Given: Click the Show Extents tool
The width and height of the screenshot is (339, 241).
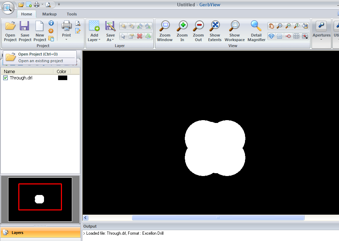Looking at the screenshot, I should [x=215, y=31].
